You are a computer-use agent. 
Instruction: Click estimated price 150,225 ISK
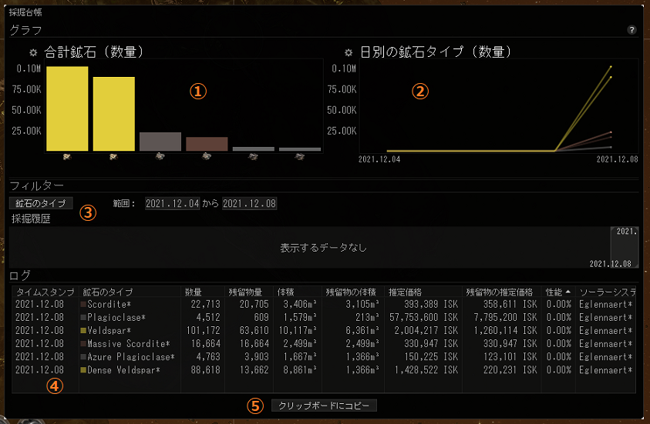coord(431,357)
